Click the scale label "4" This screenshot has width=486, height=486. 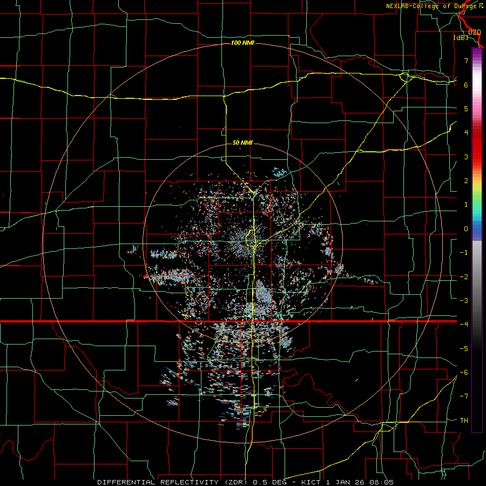(466, 132)
